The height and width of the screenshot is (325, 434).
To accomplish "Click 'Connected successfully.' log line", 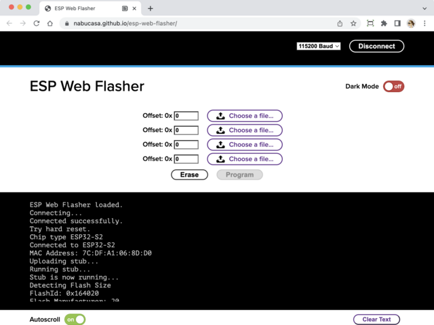I will [x=76, y=221].
